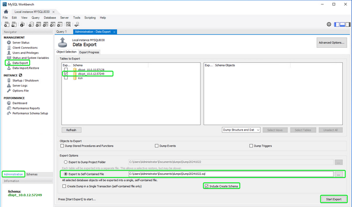Image resolution: width=352 pixels, height=207 pixels.
Task: Open the object inspector toolbar icon
Action: (22, 24)
